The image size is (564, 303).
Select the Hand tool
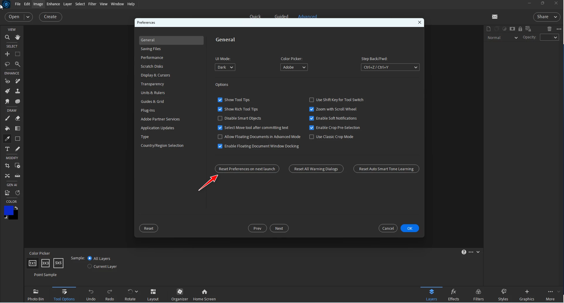(x=18, y=38)
